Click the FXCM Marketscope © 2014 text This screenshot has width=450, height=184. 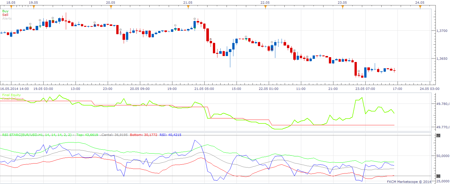pyautogui.click(x=409, y=182)
